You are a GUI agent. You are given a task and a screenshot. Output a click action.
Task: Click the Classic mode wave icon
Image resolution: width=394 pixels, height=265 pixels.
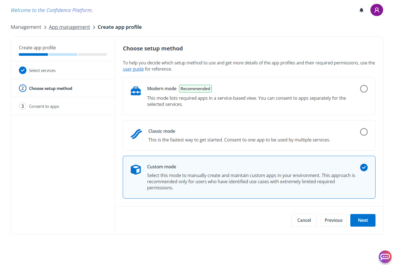point(136,134)
